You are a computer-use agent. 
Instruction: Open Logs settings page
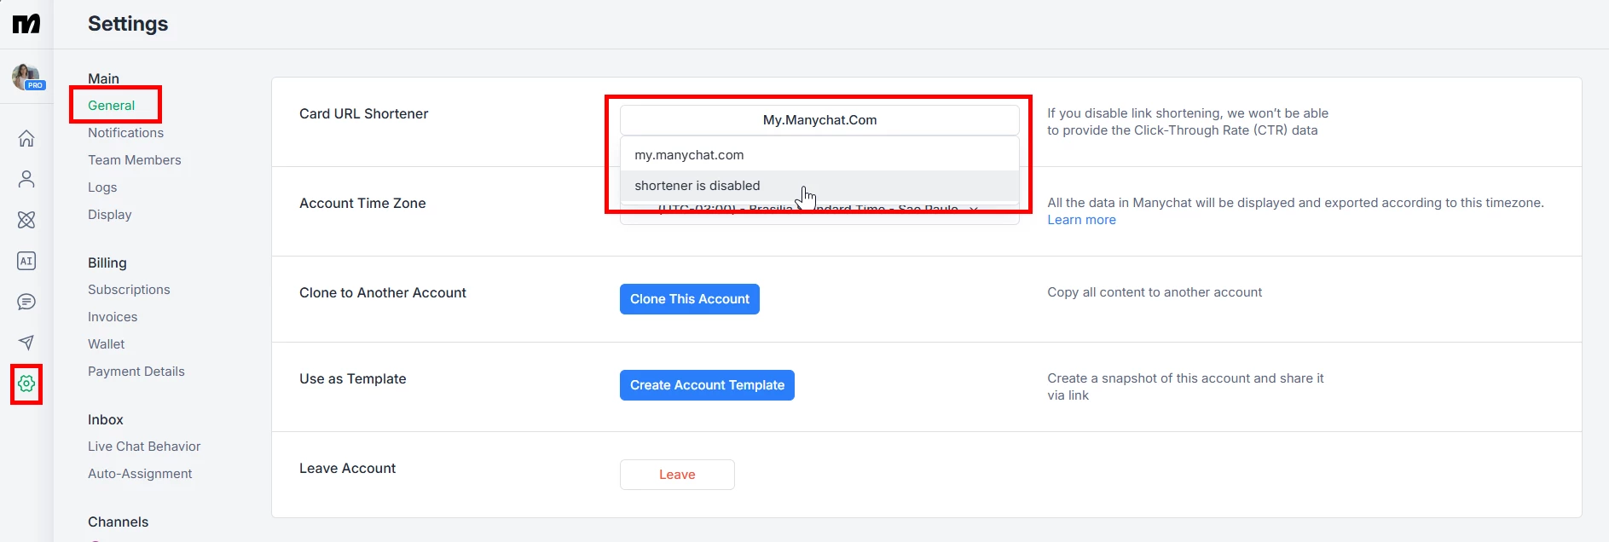click(102, 187)
